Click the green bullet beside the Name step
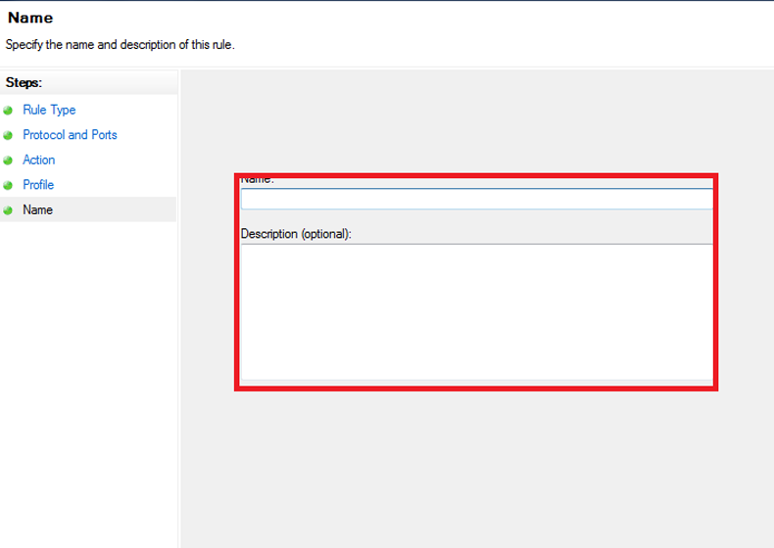 click(x=8, y=210)
